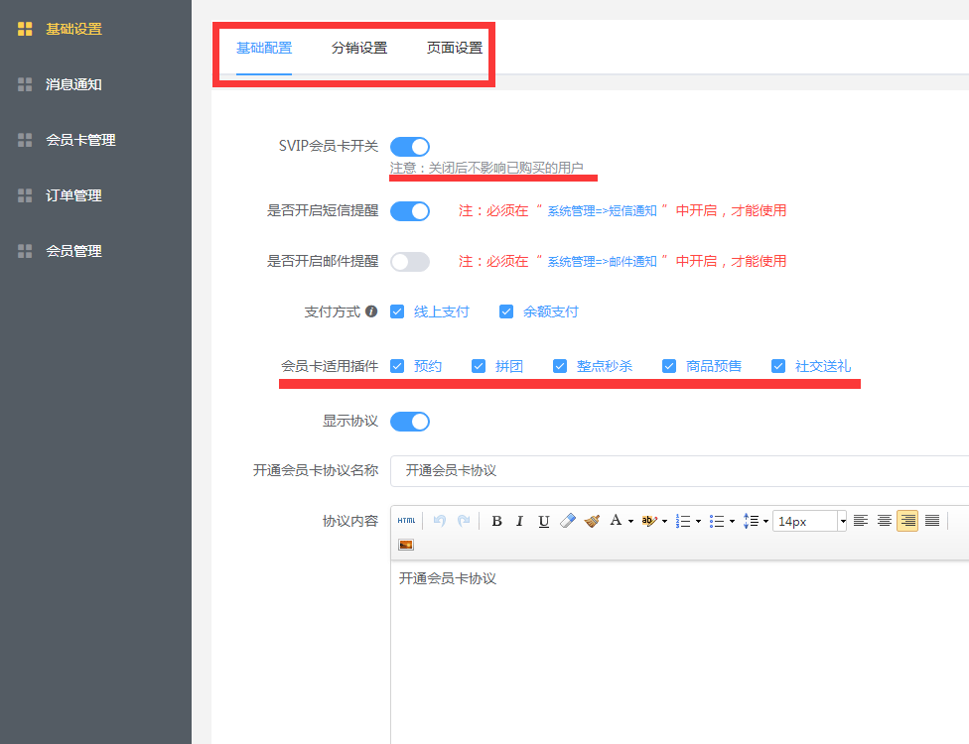Uncheck the 拼团 plugin checkbox
The image size is (969, 744).
pos(479,366)
